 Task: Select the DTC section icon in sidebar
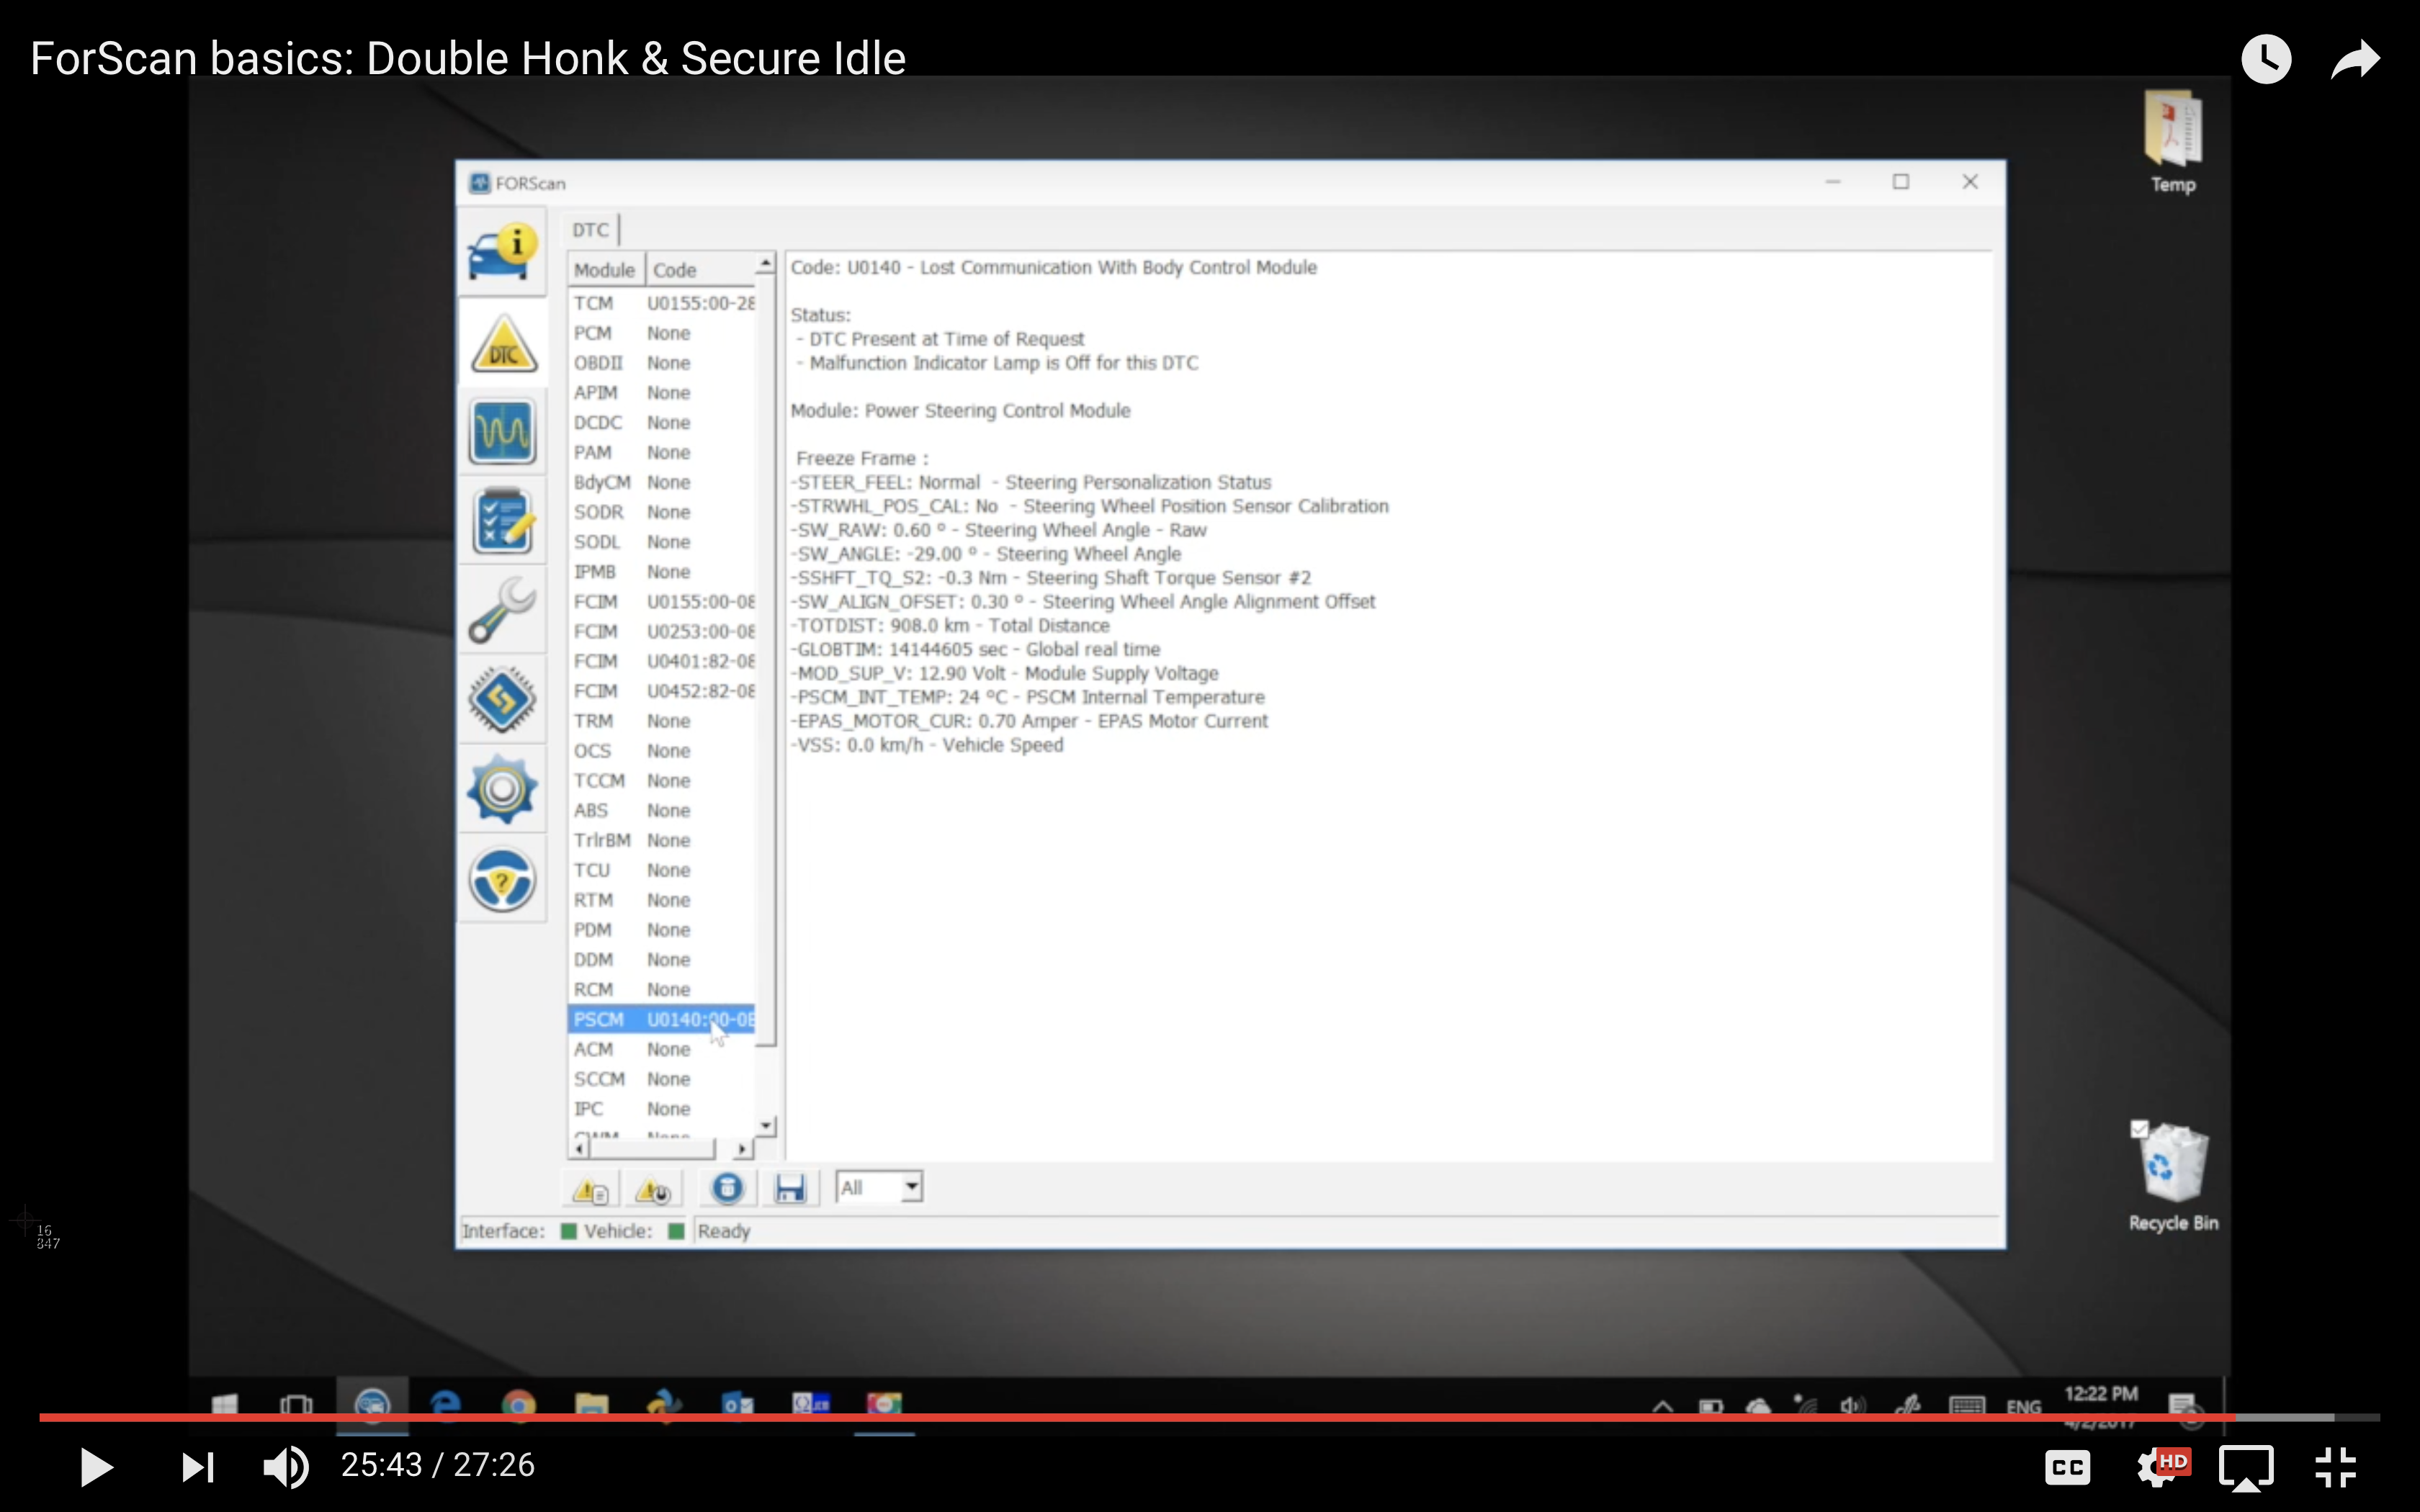click(503, 343)
